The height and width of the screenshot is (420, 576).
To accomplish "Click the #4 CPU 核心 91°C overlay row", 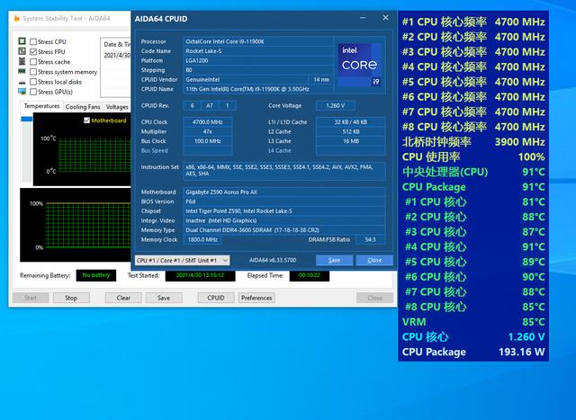I will (x=473, y=246).
